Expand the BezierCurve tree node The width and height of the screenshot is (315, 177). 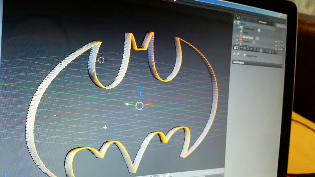(237, 35)
